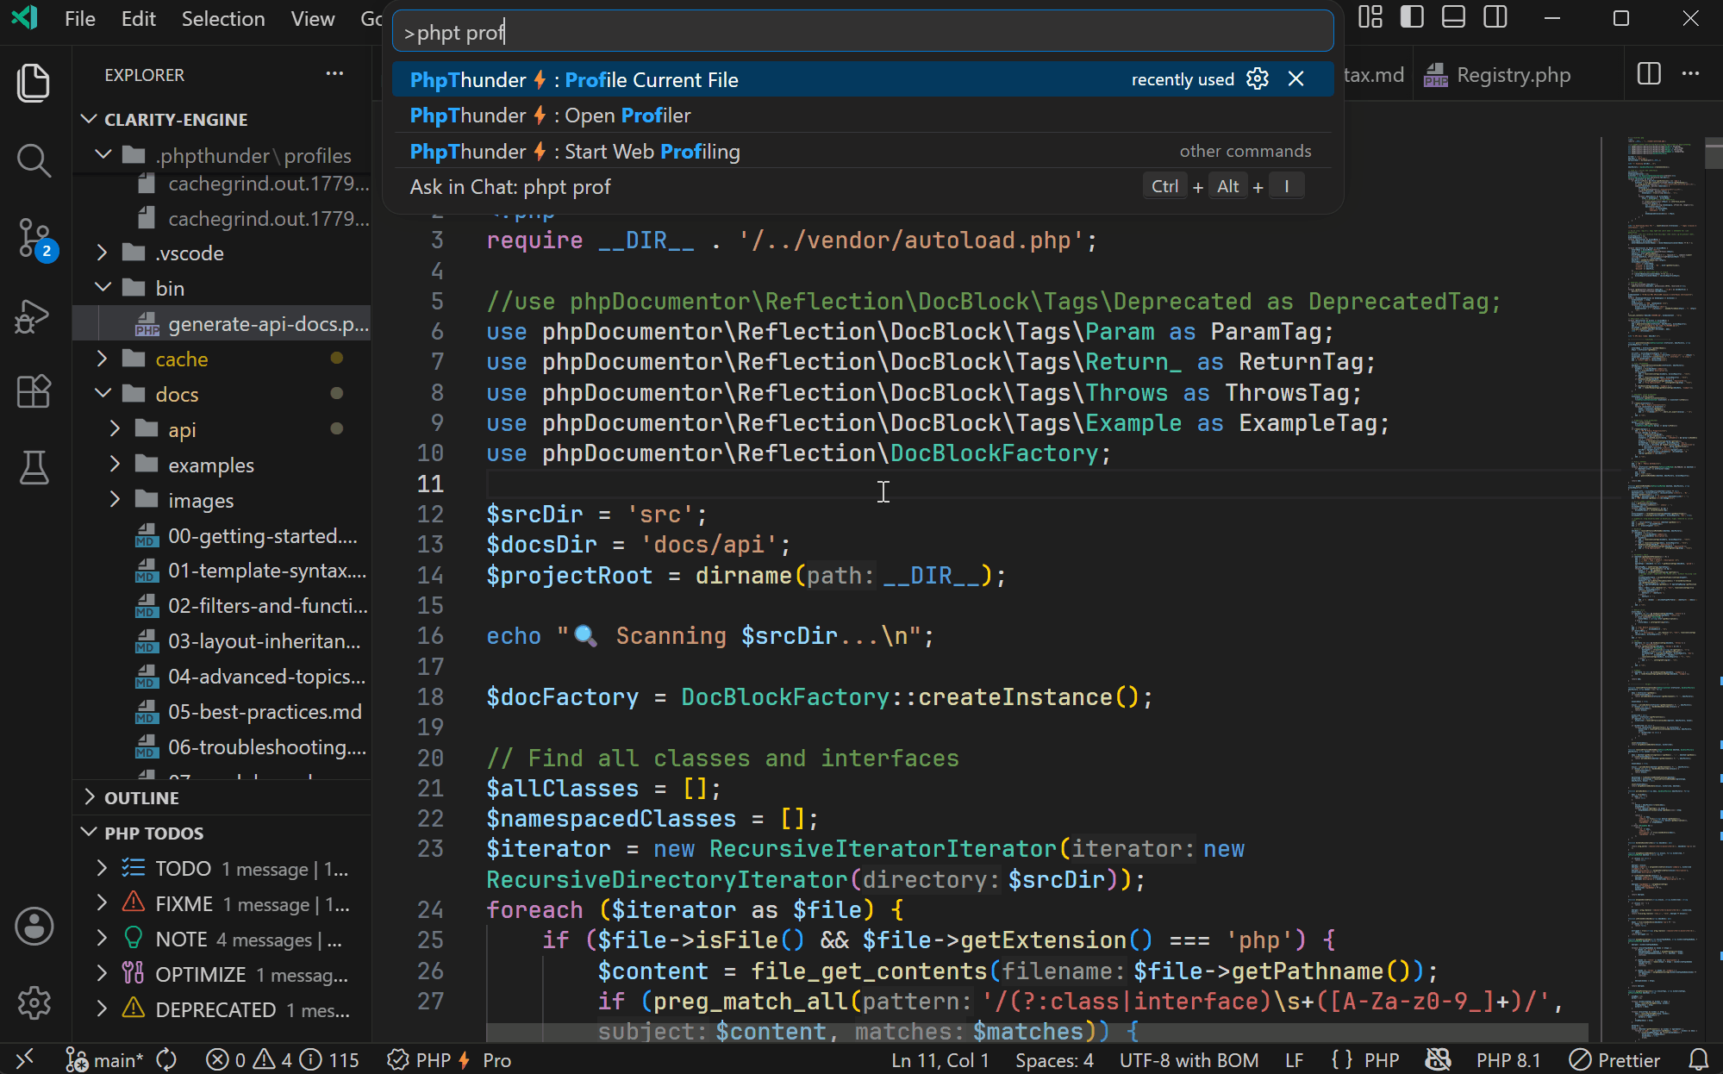Select Ask in Chat: phpt prof
1723x1074 pixels.
click(863, 187)
